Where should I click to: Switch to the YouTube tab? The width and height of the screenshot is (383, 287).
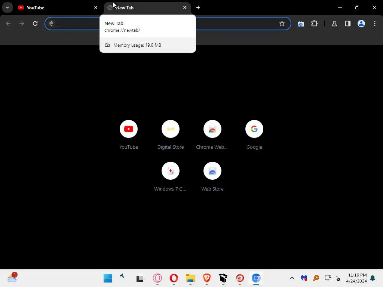[x=58, y=7]
